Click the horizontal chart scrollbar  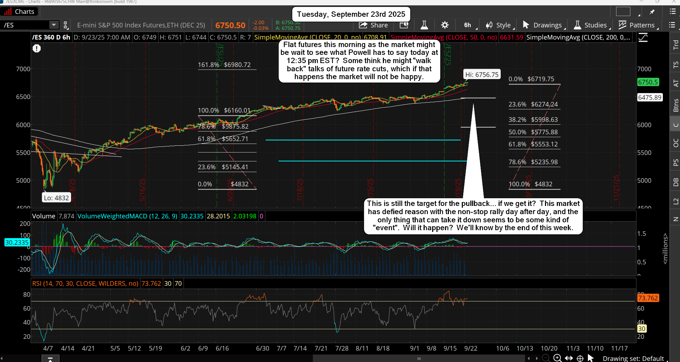click(x=419, y=358)
